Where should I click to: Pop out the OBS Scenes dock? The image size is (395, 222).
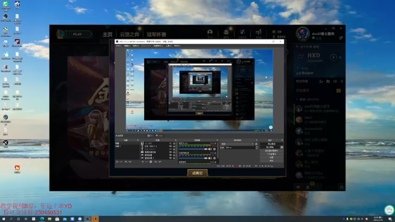tap(138, 140)
